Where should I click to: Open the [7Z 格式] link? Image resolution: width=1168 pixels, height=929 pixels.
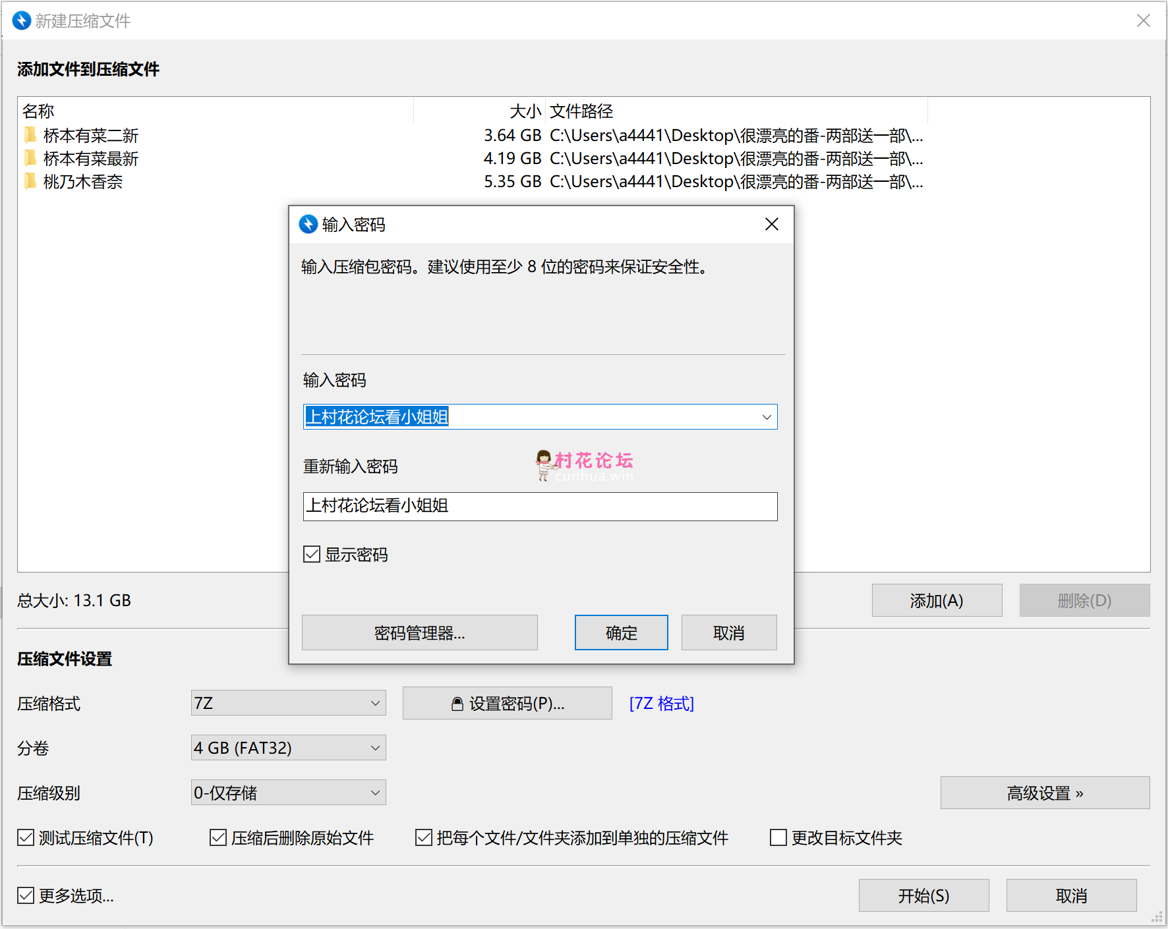point(662,703)
